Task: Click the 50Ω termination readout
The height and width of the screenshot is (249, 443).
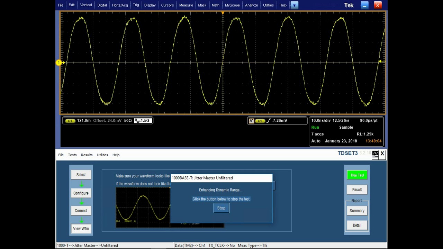Action: point(128,121)
